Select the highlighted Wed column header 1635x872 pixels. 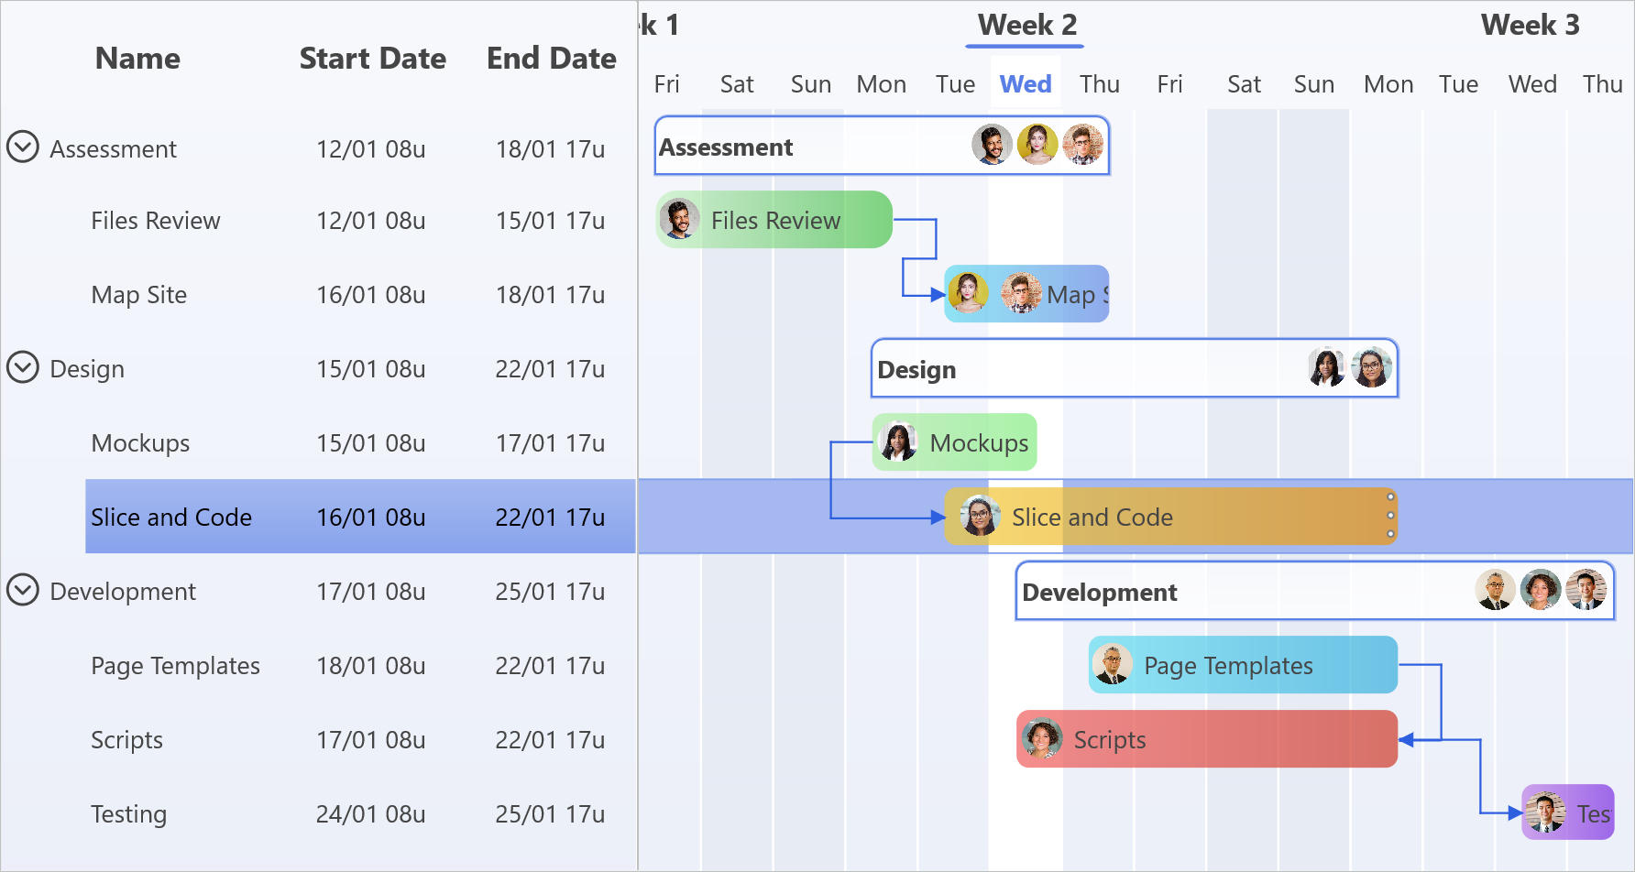point(1025,83)
